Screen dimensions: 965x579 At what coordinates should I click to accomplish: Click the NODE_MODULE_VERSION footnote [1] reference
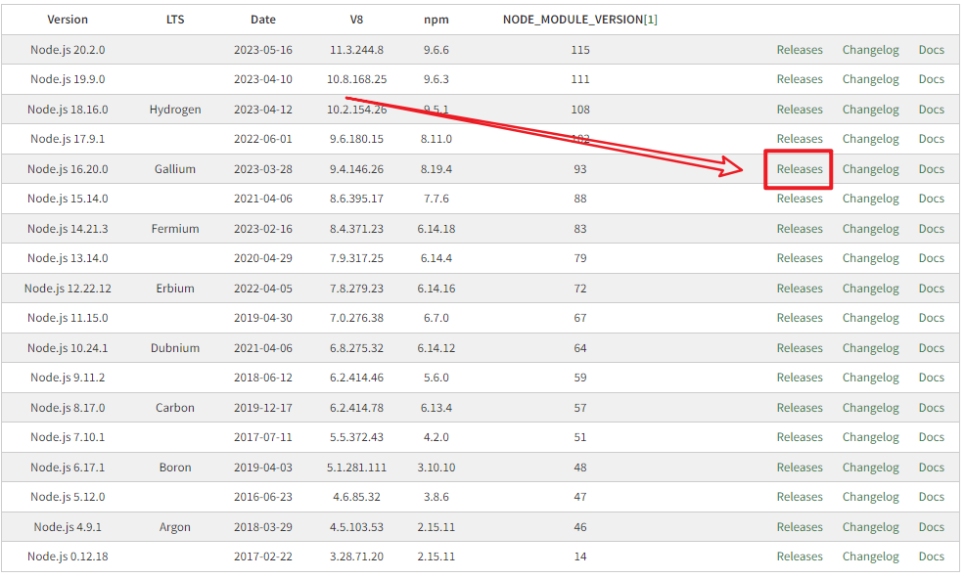[x=651, y=20]
